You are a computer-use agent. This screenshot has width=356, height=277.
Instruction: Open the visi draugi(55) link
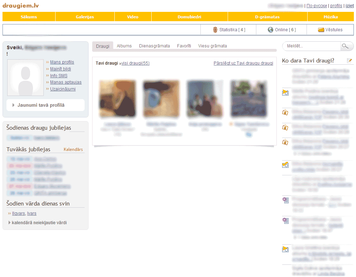point(136,63)
